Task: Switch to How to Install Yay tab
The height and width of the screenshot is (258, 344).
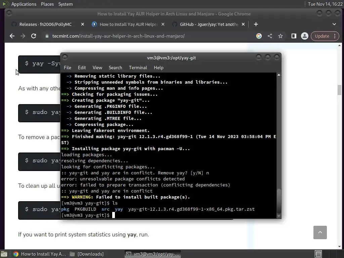Action: click(128, 24)
